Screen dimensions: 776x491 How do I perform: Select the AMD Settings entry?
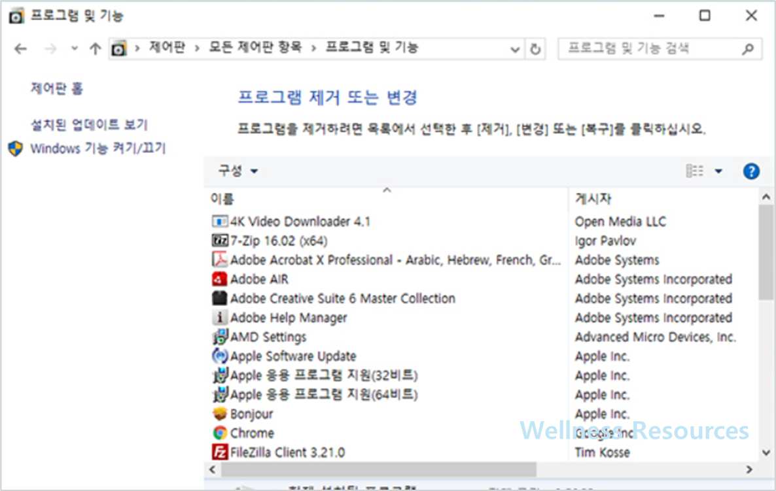[x=268, y=337]
